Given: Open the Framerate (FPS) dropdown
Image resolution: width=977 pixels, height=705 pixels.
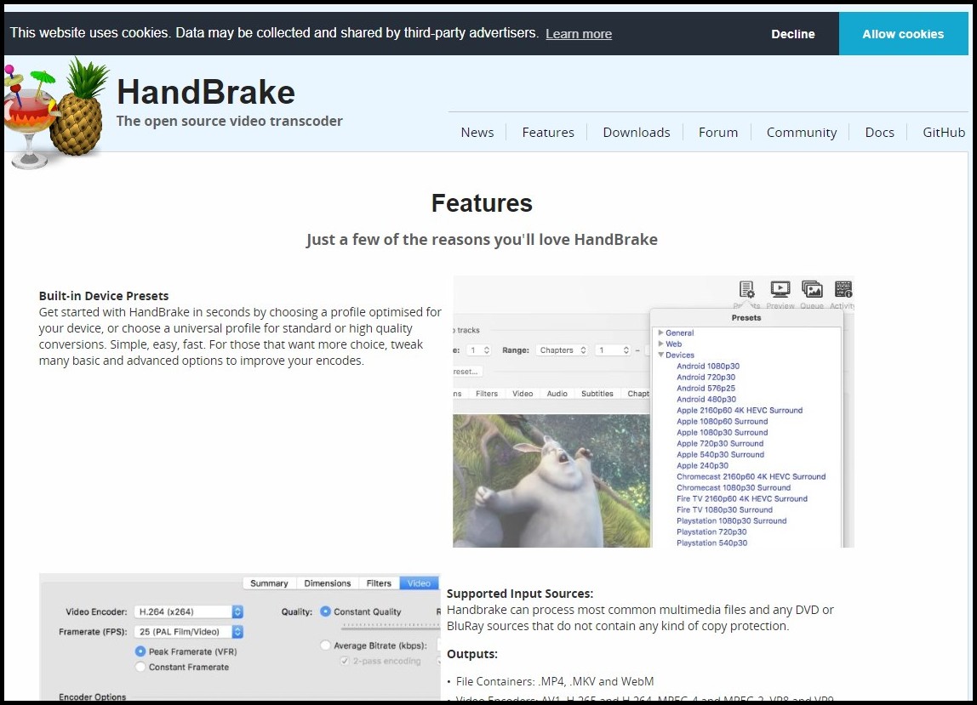Looking at the screenshot, I should 189,632.
